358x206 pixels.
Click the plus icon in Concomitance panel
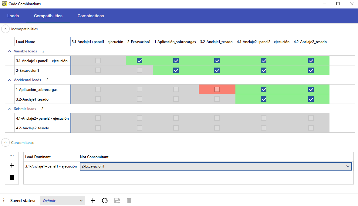click(12, 165)
